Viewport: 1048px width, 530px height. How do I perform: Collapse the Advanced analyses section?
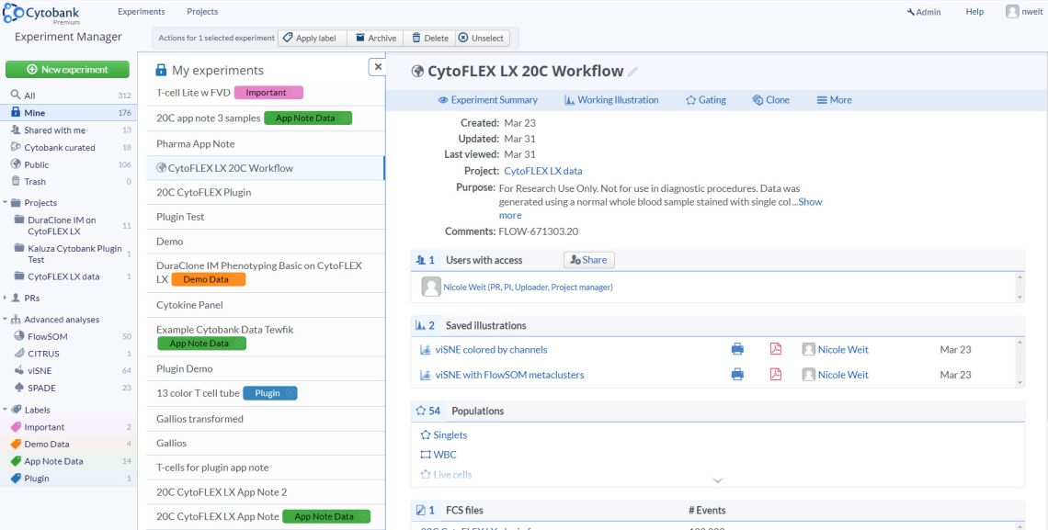click(x=6, y=320)
